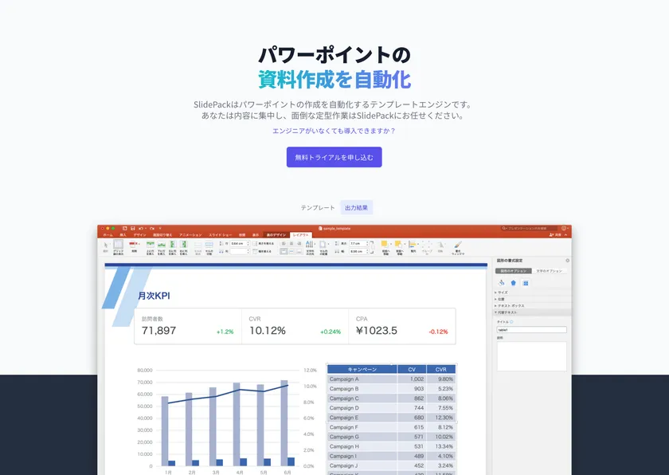The image size is (669, 475).
Task: Click Distribute Rows evenly button
Action: pyautogui.click(x=264, y=243)
